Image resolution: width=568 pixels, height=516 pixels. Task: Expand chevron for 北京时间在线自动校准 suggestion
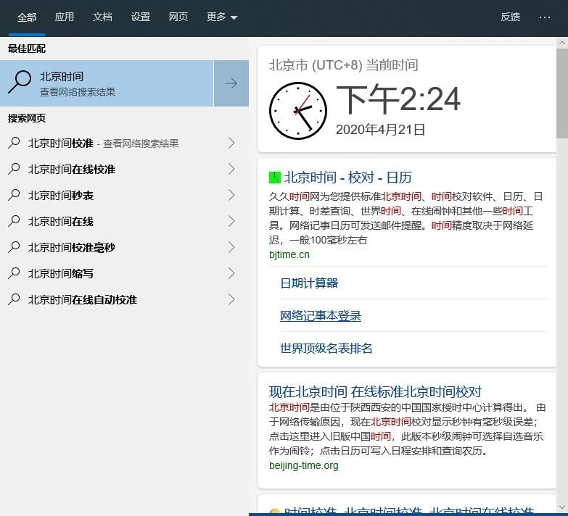pos(231,299)
